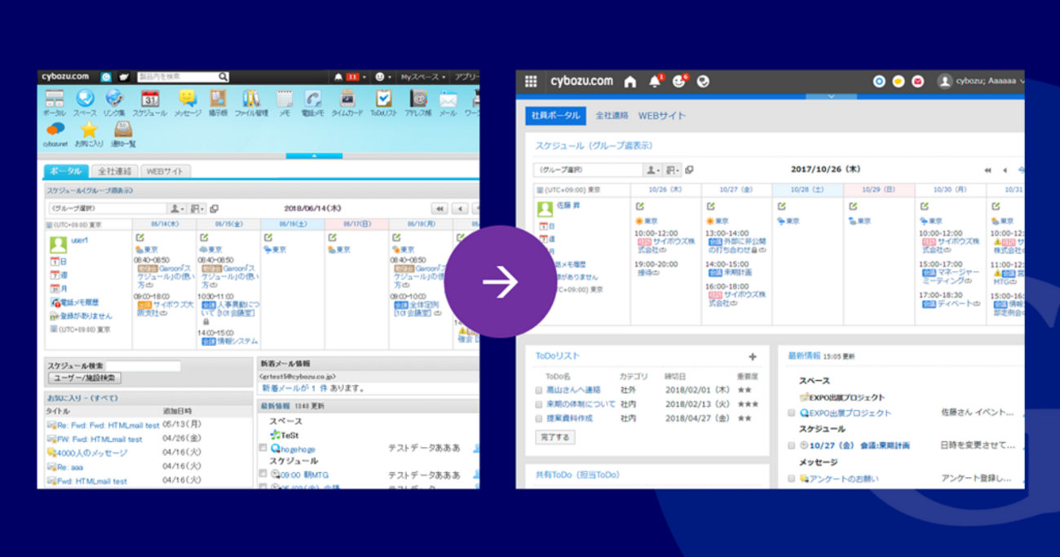This screenshot has width=1060, height=557.
Task: Open Re: Fwd: Fwd: HTMLmail test favorite
Action: [107, 426]
